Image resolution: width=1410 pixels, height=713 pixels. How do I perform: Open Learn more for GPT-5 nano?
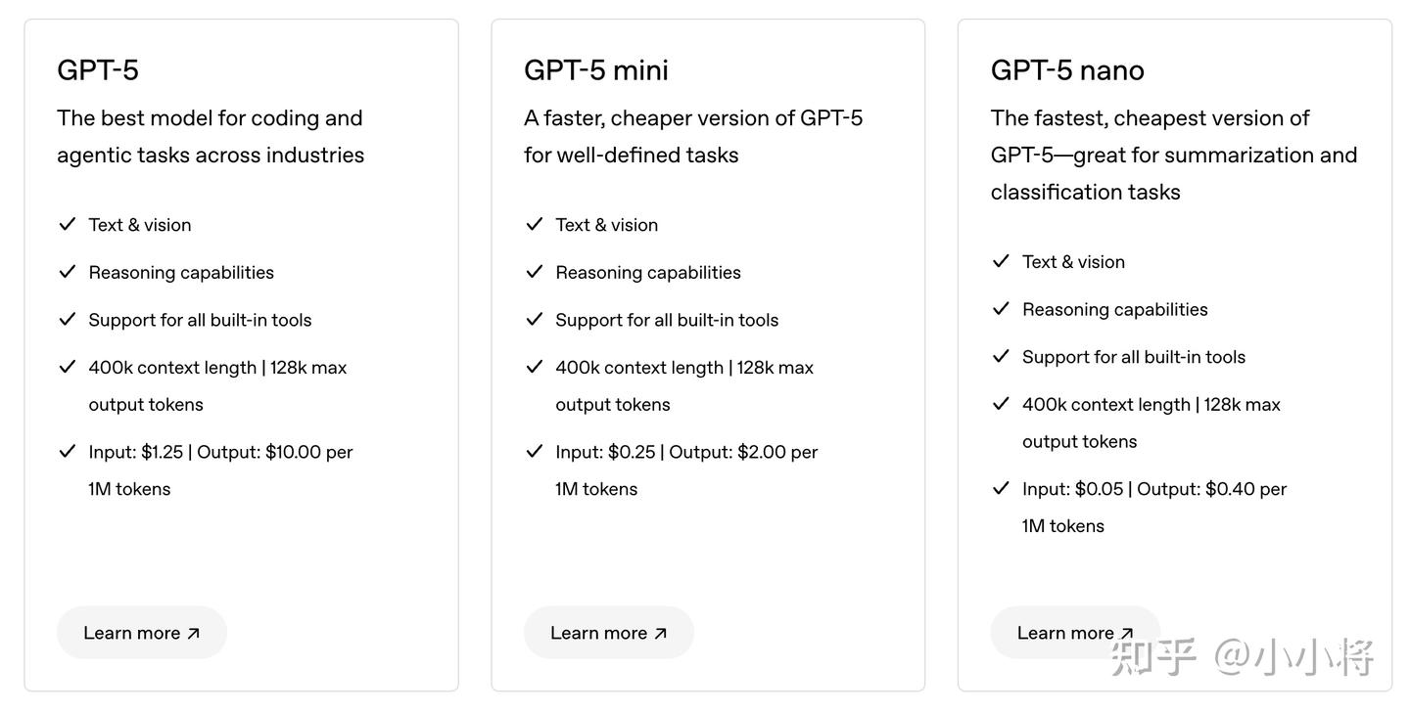pyautogui.click(x=1074, y=633)
